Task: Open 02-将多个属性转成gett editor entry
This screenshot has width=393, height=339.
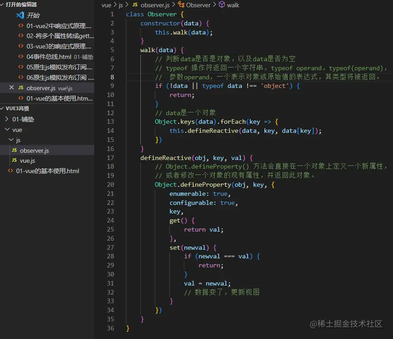Action: click(60, 36)
